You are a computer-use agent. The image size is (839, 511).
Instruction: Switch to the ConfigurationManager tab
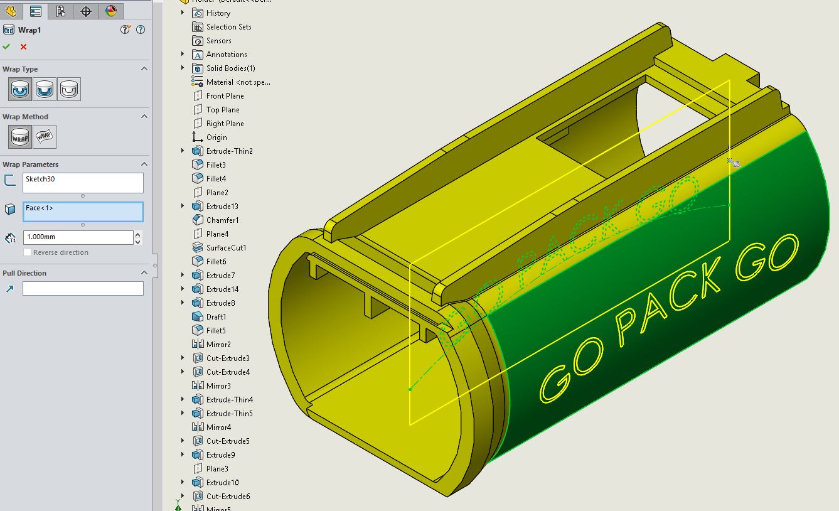point(60,11)
